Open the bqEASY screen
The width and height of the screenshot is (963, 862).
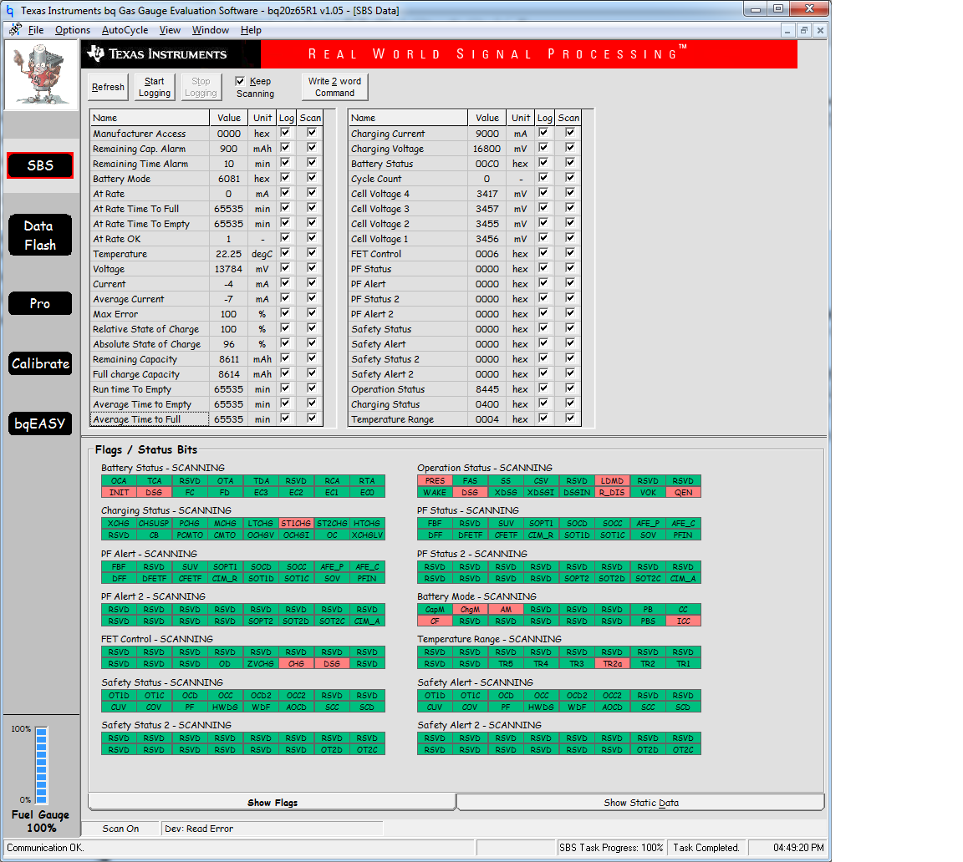pos(40,424)
